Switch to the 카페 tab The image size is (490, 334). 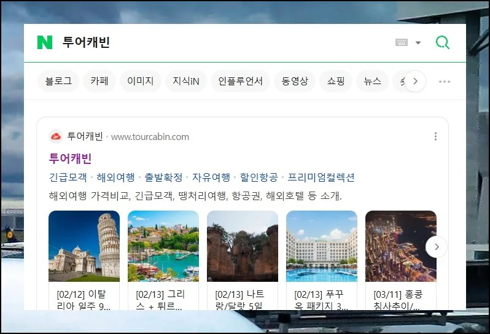click(x=99, y=81)
